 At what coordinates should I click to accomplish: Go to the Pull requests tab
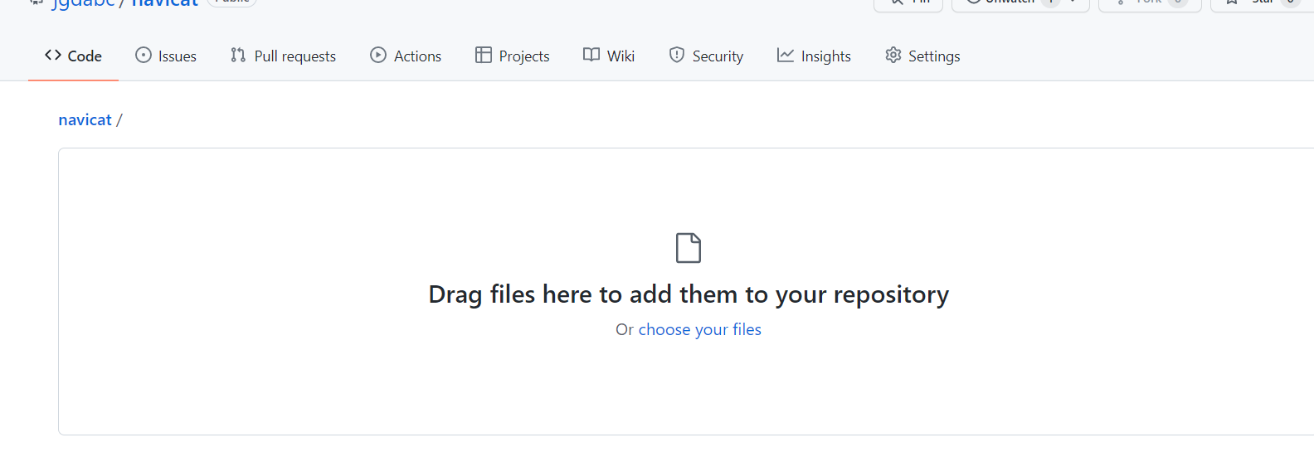pos(283,56)
